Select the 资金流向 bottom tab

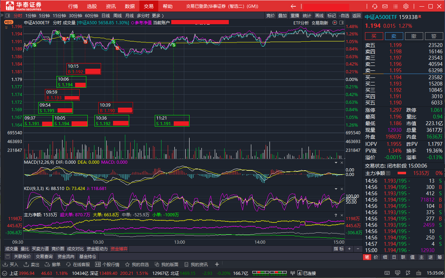tap(66, 257)
